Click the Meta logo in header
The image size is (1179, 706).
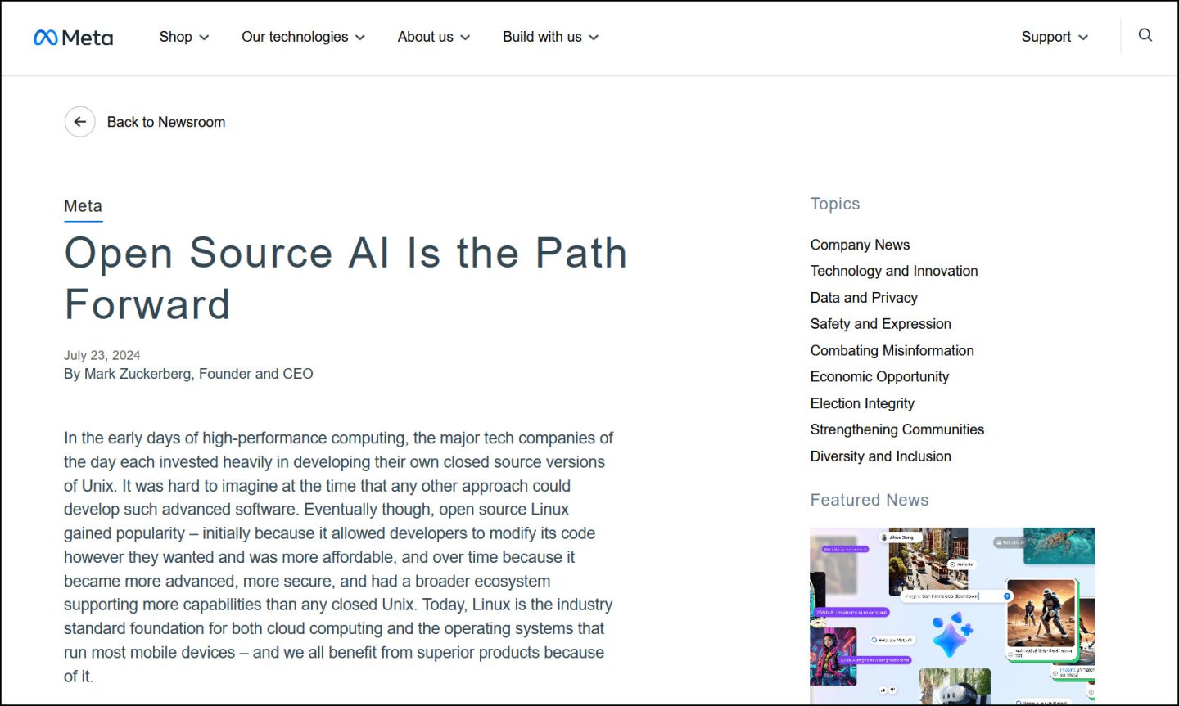point(73,38)
